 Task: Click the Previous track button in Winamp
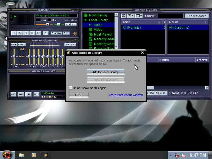point(14,33)
